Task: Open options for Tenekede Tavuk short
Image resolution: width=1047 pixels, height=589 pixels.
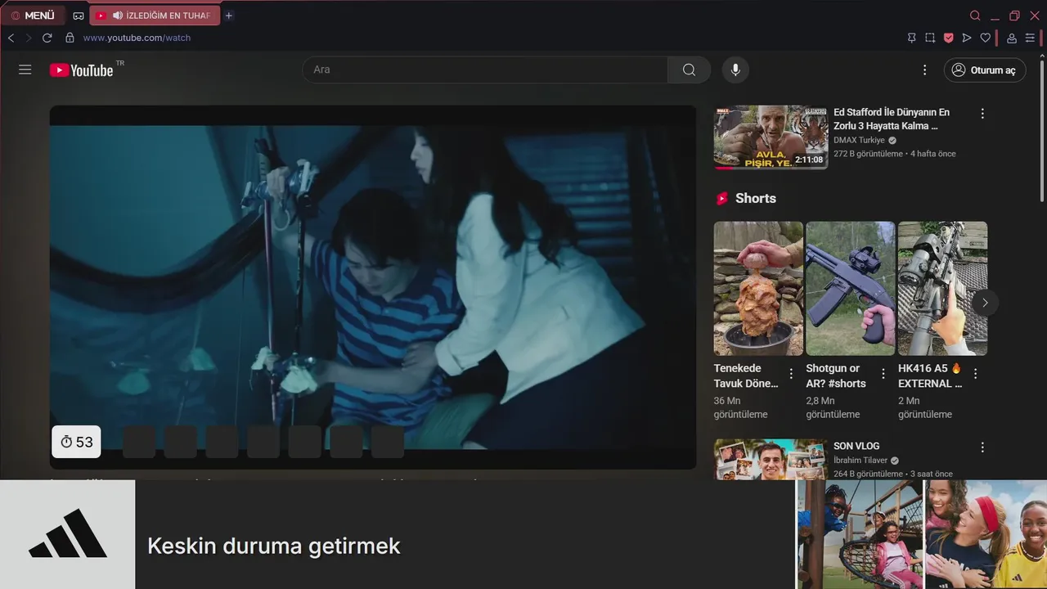Action: coord(791,373)
